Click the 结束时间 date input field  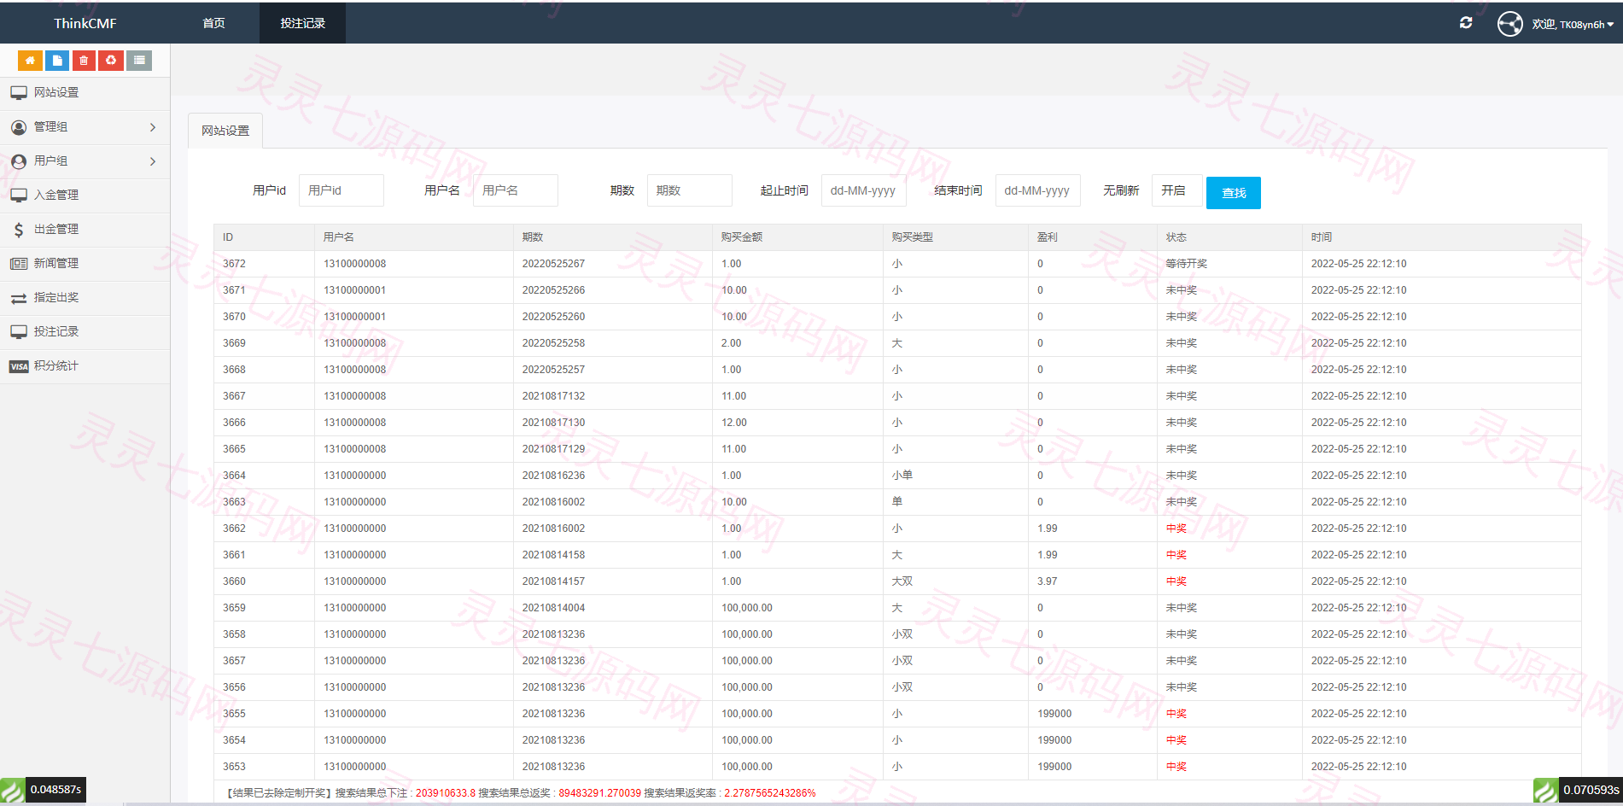(x=1038, y=190)
